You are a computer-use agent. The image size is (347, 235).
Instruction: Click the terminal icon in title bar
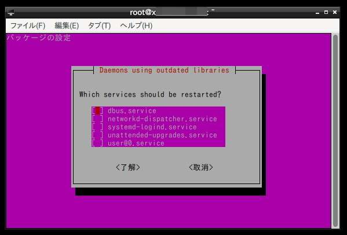[10, 12]
